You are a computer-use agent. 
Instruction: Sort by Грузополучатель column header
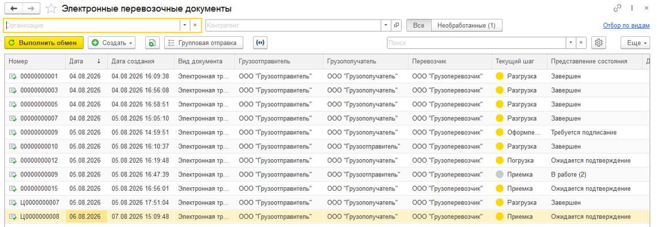tap(366, 61)
